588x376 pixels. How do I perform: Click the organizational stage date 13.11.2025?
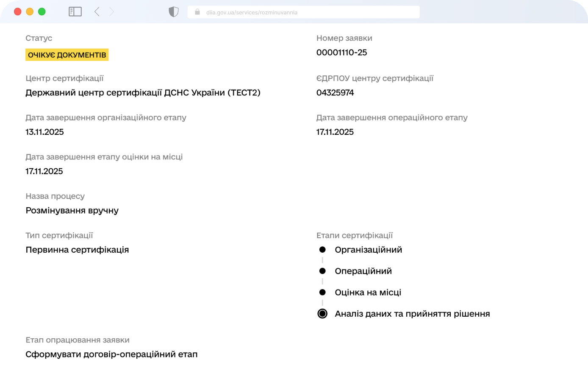point(44,132)
